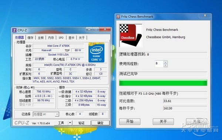Click the 验证 button in CPU-Z

tap(81, 123)
